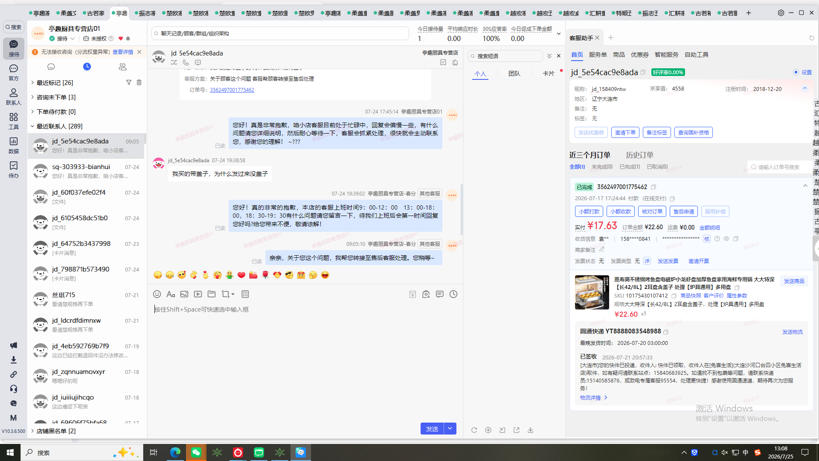Viewport: 819px width, 461px height.
Task: Open the 官方 messages sidebar icon
Action: click(14, 72)
